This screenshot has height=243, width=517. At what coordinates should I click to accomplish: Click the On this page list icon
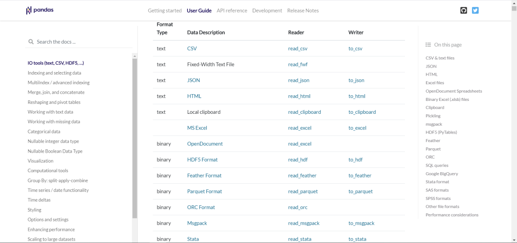coord(428,45)
